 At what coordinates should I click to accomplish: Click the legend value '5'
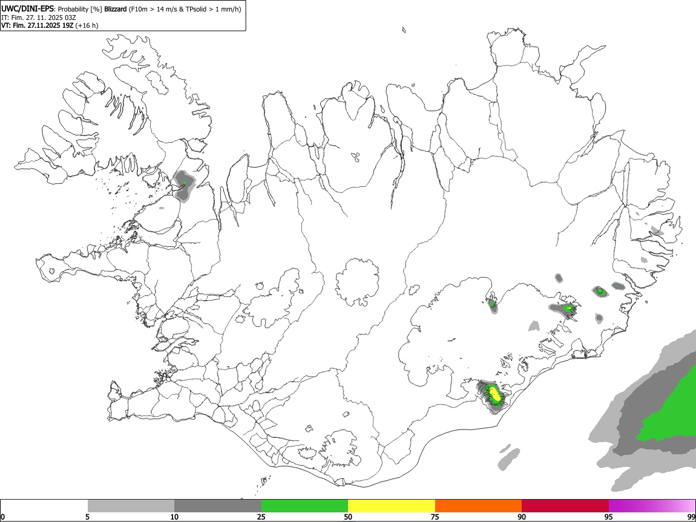point(88,517)
